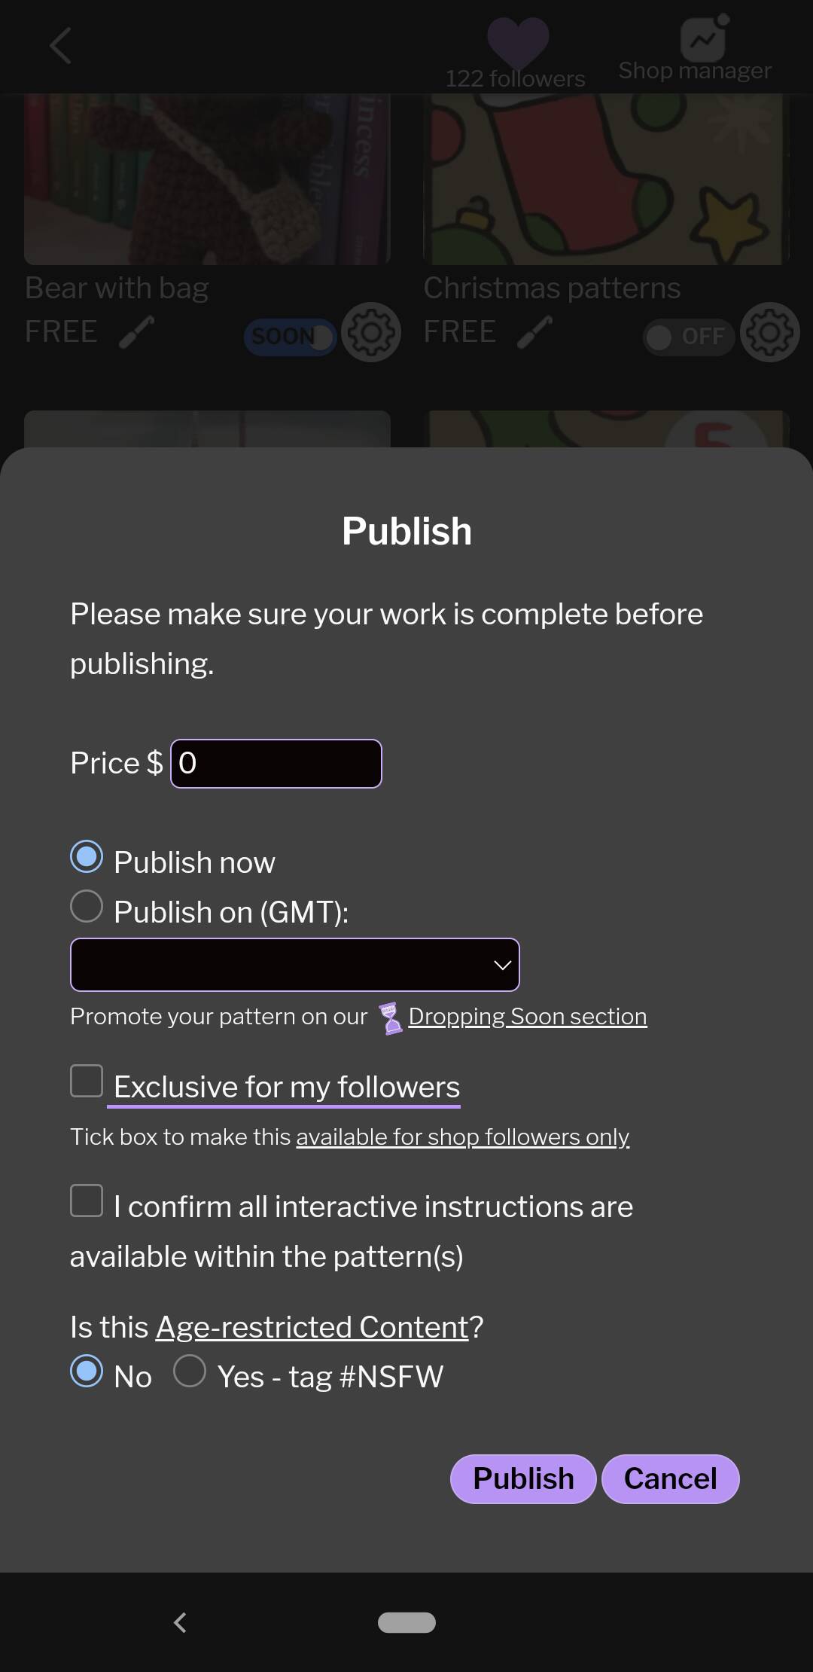This screenshot has width=813, height=1672.
Task: Open the publish date dropdown
Action: (294, 965)
